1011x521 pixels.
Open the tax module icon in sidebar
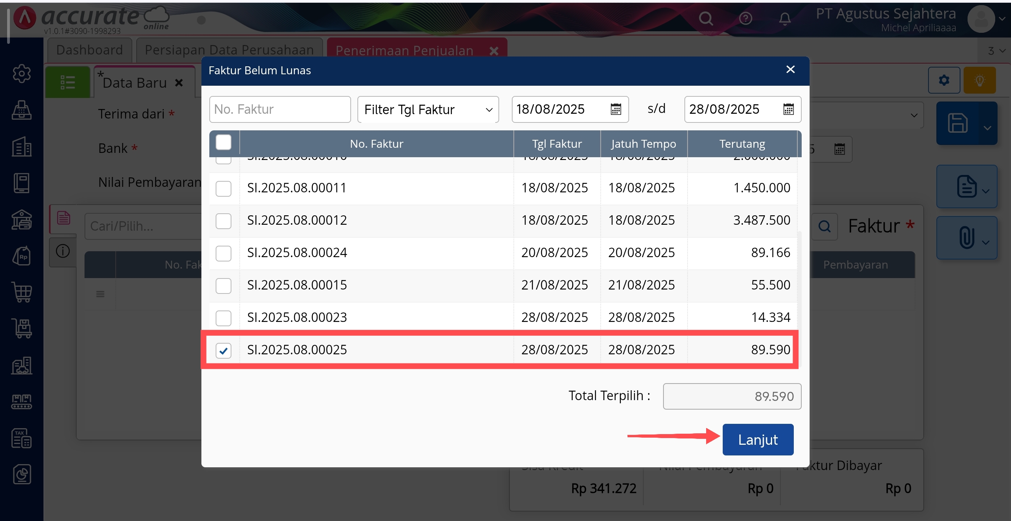tap(21, 438)
